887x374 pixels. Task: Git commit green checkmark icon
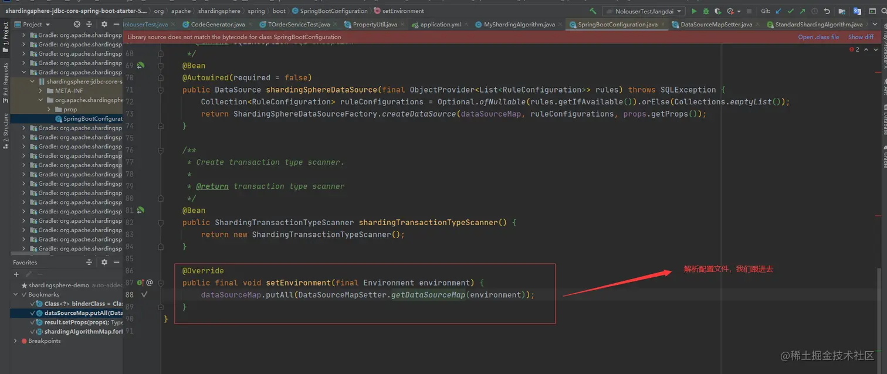point(791,11)
